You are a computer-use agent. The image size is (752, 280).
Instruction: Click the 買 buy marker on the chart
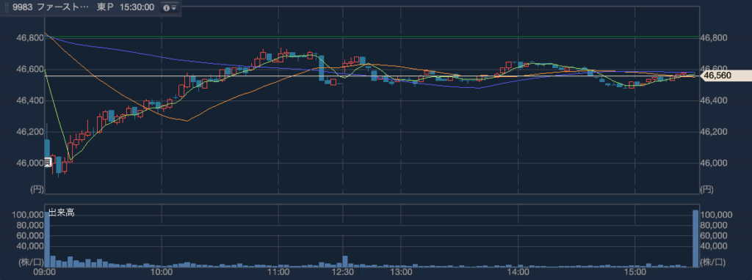tap(48, 162)
